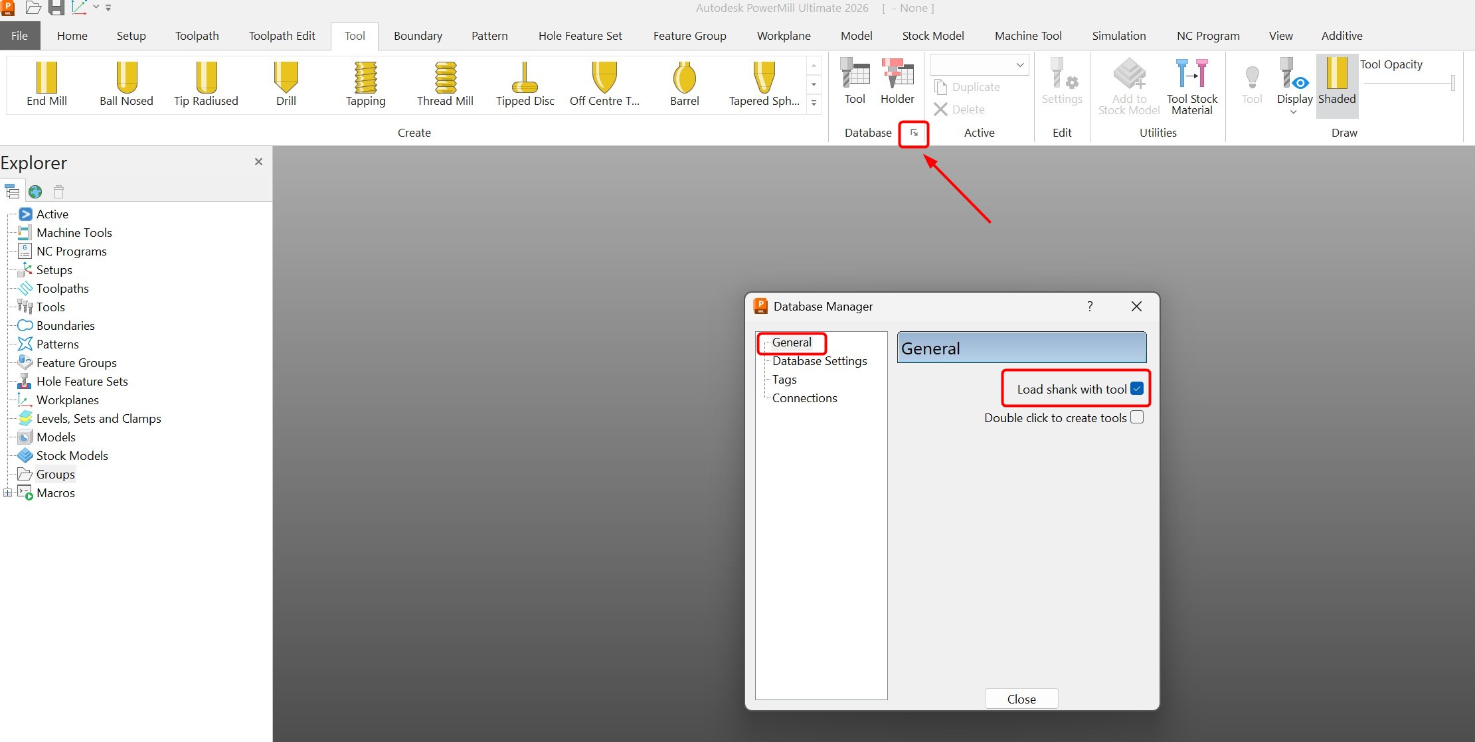
Task: Create a Tapered Spherical tool
Action: click(764, 84)
